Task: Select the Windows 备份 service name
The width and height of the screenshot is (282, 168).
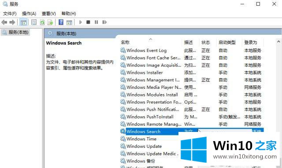Action: (141, 161)
